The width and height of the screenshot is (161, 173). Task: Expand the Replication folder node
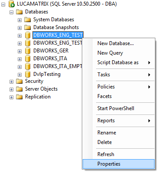[11, 97]
